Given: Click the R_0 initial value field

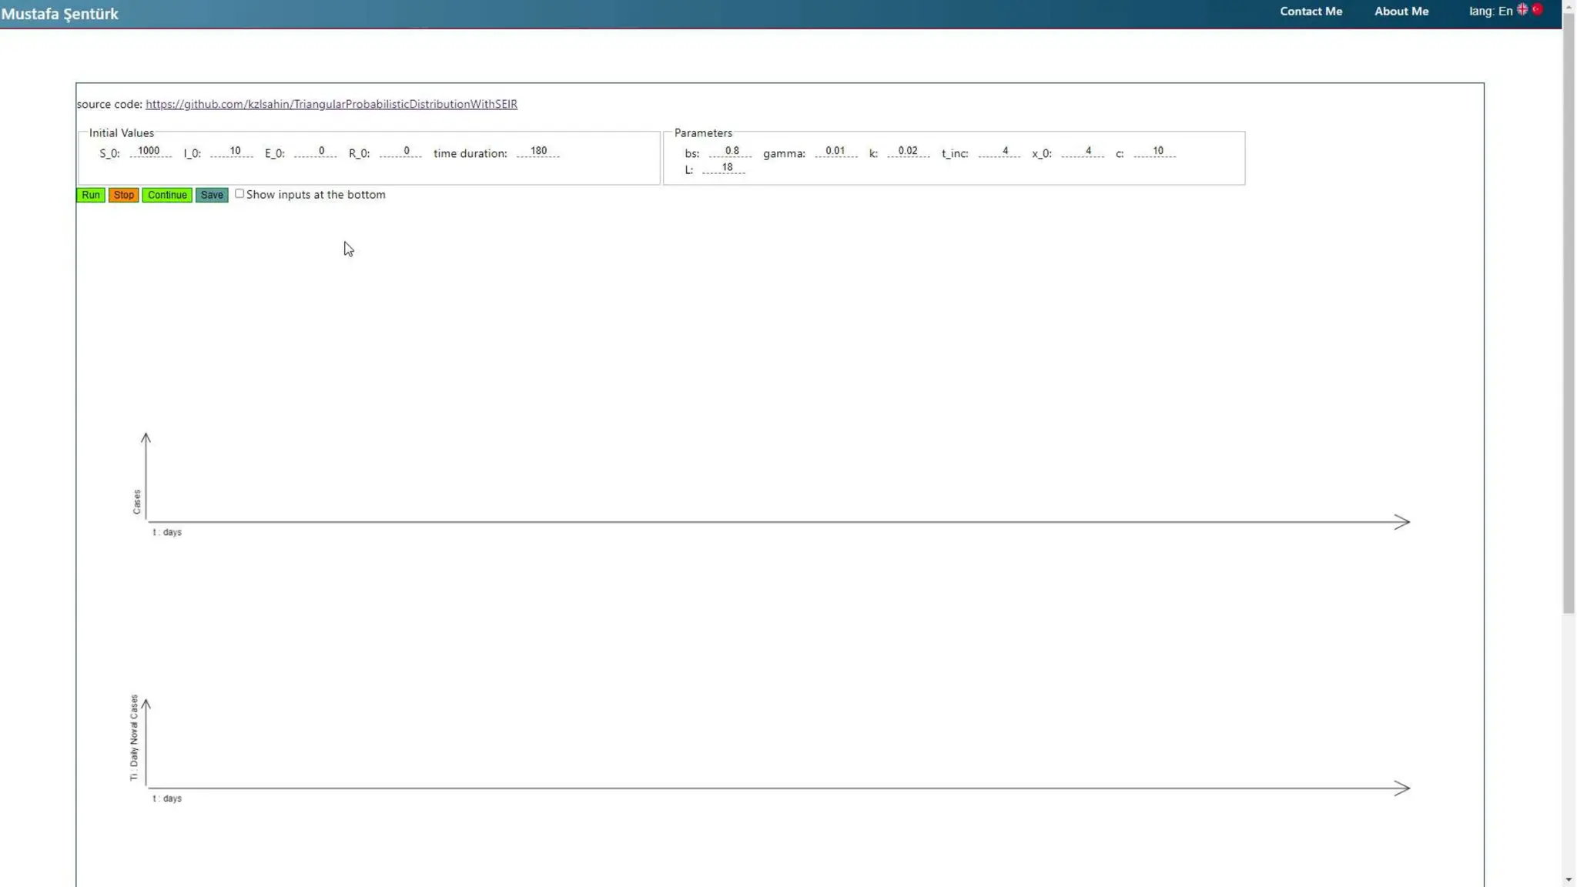Looking at the screenshot, I should tap(401, 152).
